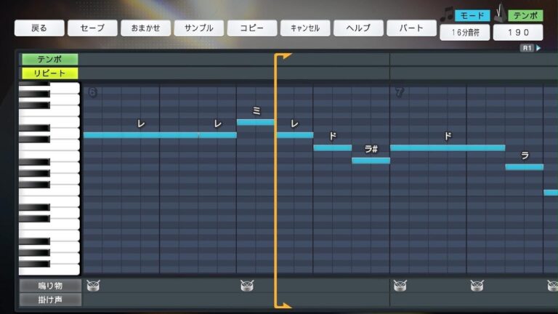Open the 16分音符 note length selector
558x314 pixels.
pos(464,33)
